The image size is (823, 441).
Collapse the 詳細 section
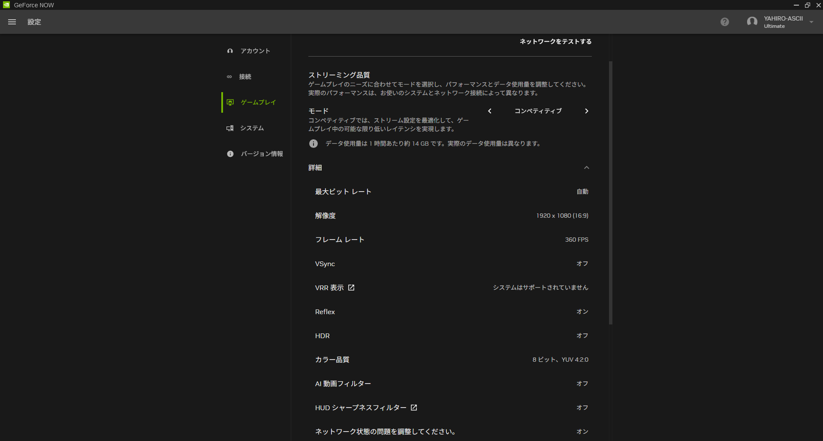(x=587, y=168)
